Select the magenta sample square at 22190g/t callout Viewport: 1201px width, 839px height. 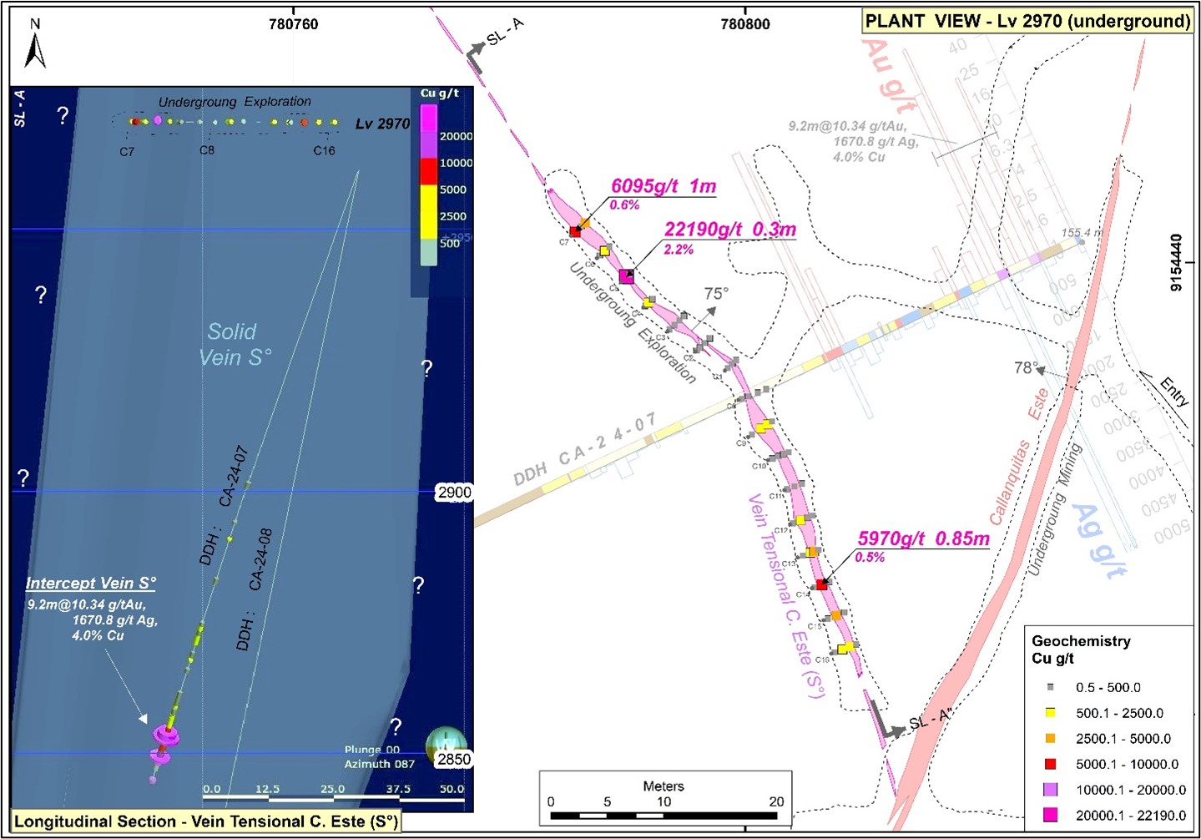click(626, 276)
